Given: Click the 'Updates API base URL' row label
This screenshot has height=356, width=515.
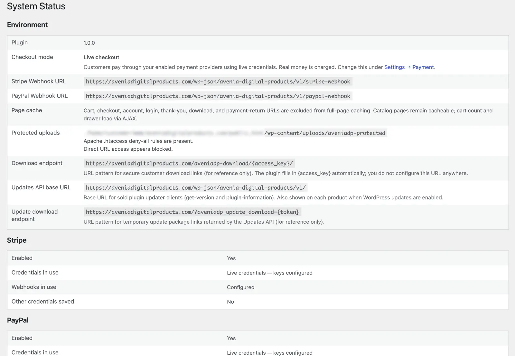Looking at the screenshot, I should pos(41,187).
